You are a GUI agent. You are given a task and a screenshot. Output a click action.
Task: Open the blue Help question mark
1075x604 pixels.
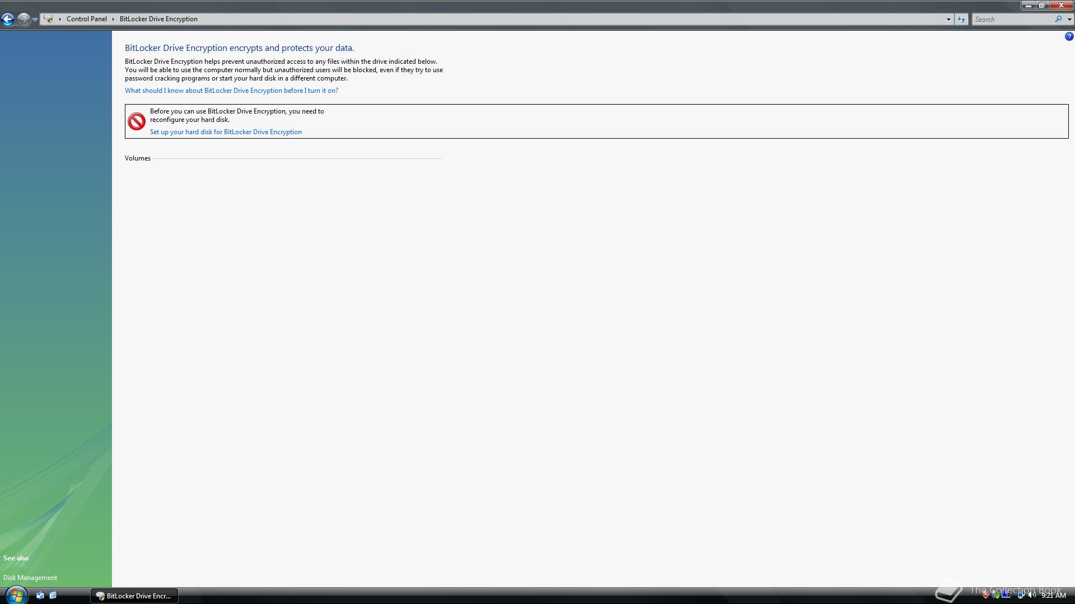[1069, 36]
